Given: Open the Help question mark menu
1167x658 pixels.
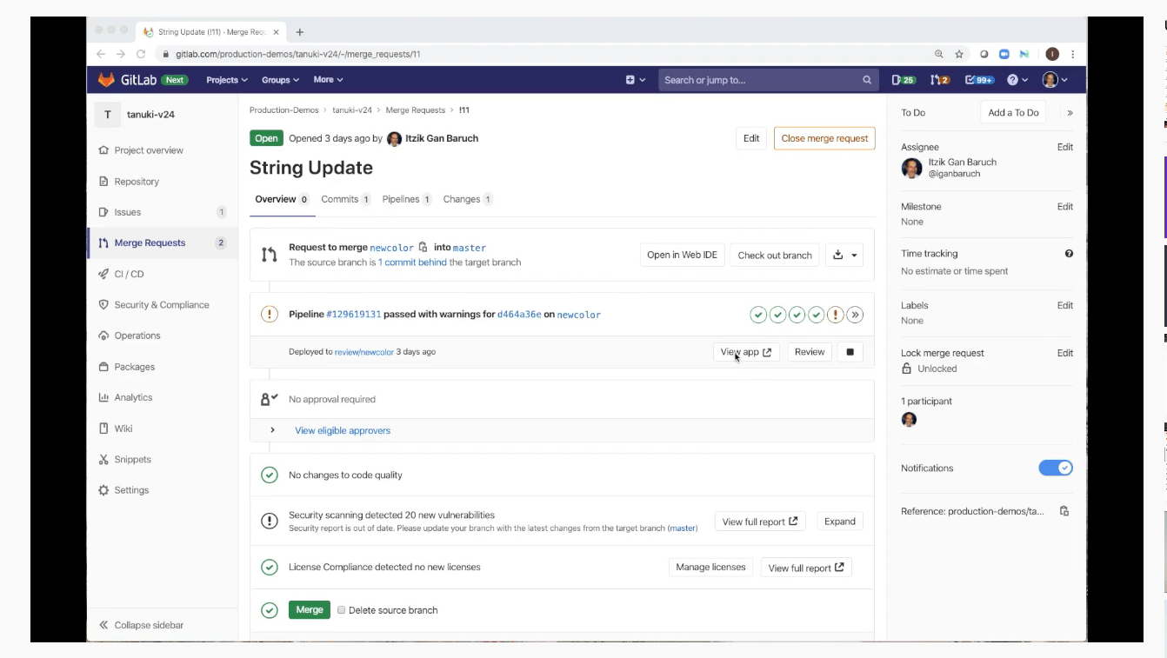Looking at the screenshot, I should pos(1017,80).
